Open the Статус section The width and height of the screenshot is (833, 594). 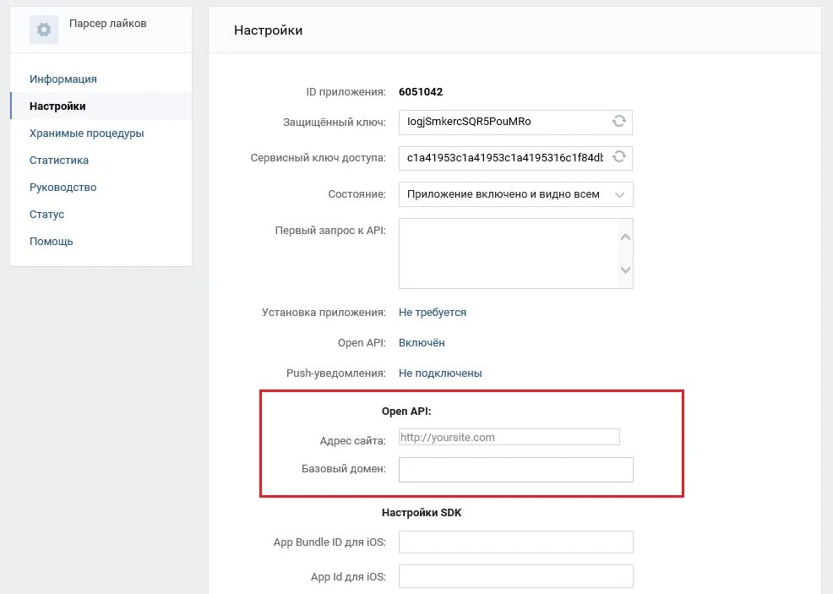(x=47, y=215)
